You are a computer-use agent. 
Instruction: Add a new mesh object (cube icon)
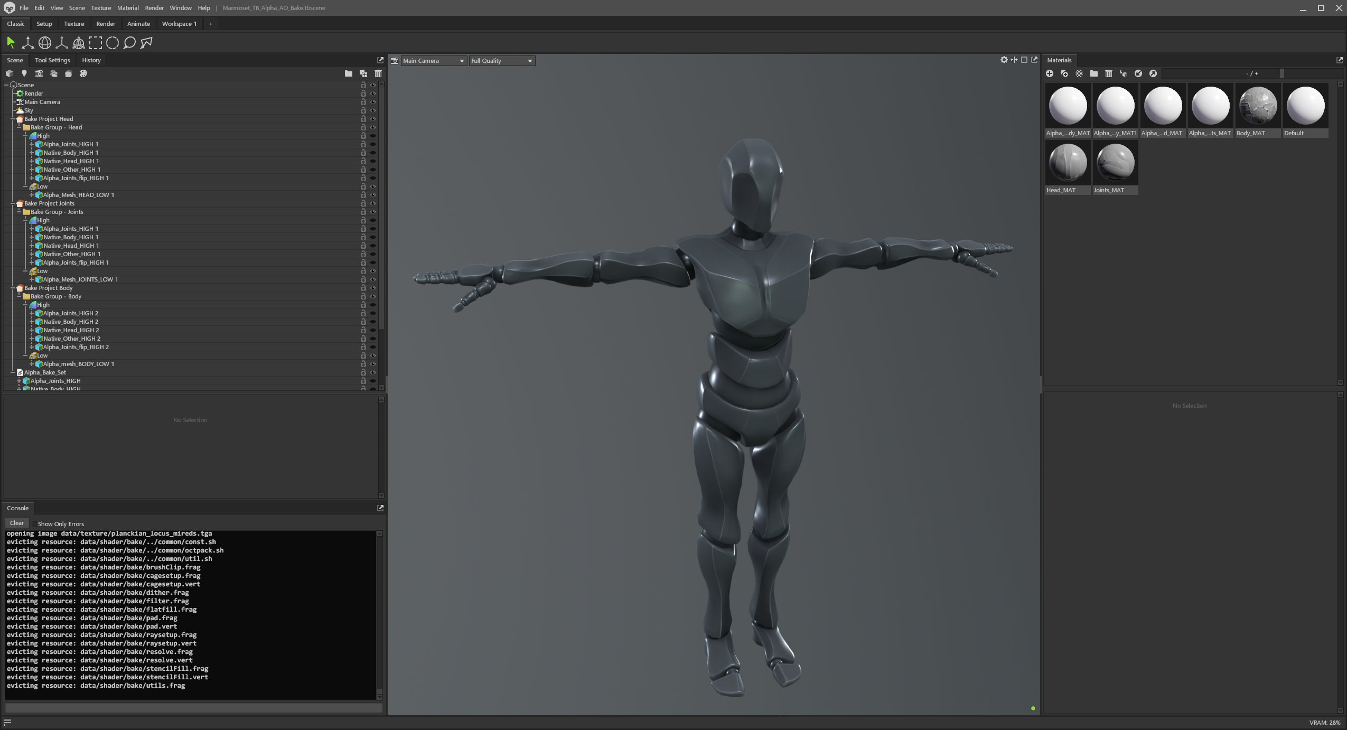point(9,73)
